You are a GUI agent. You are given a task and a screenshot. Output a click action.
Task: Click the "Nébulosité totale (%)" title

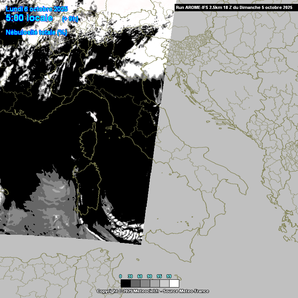(x=36, y=33)
